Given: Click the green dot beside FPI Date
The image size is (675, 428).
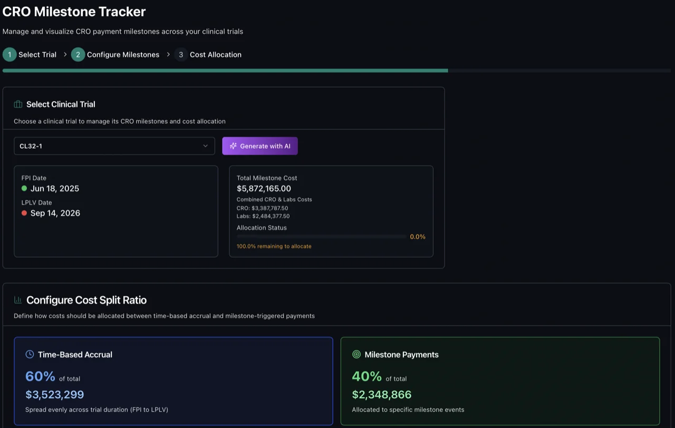Looking at the screenshot, I should click(x=23, y=189).
